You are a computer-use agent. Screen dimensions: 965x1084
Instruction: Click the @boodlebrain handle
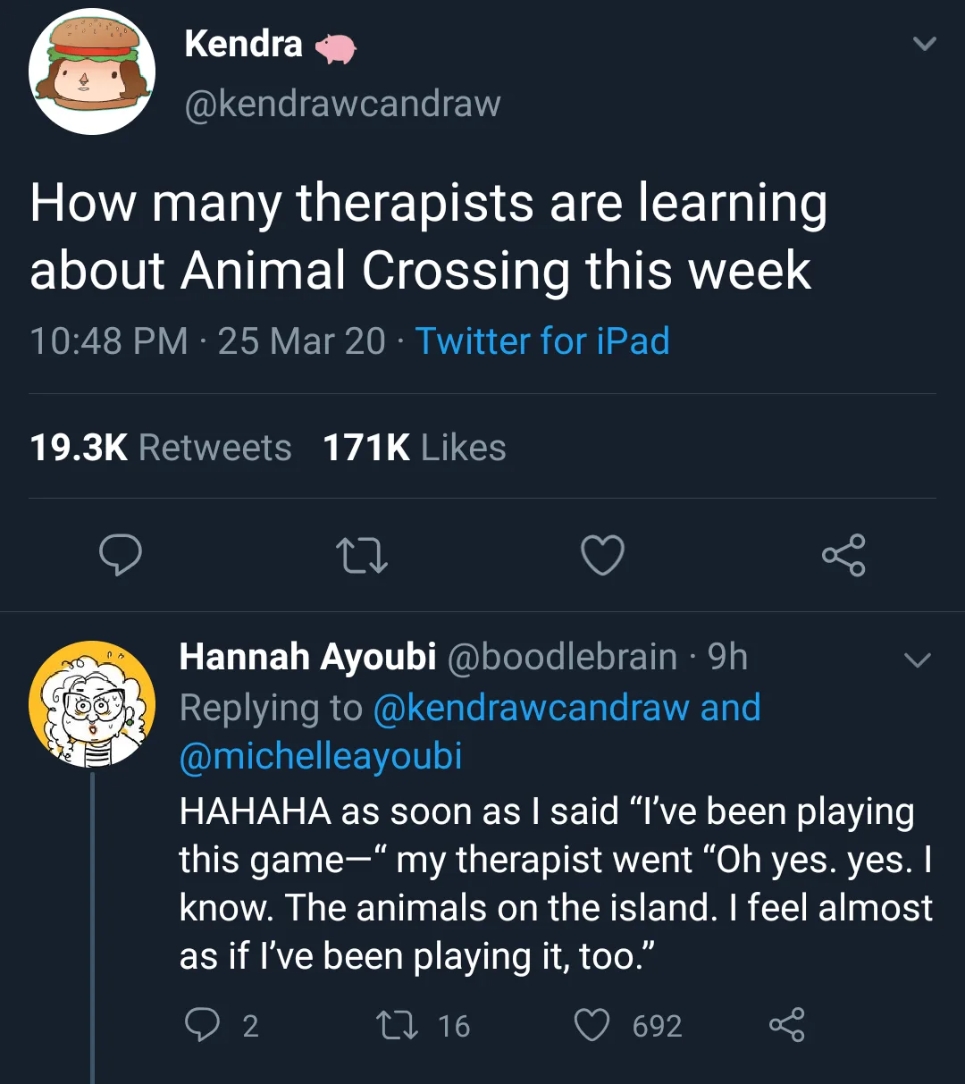tap(561, 657)
